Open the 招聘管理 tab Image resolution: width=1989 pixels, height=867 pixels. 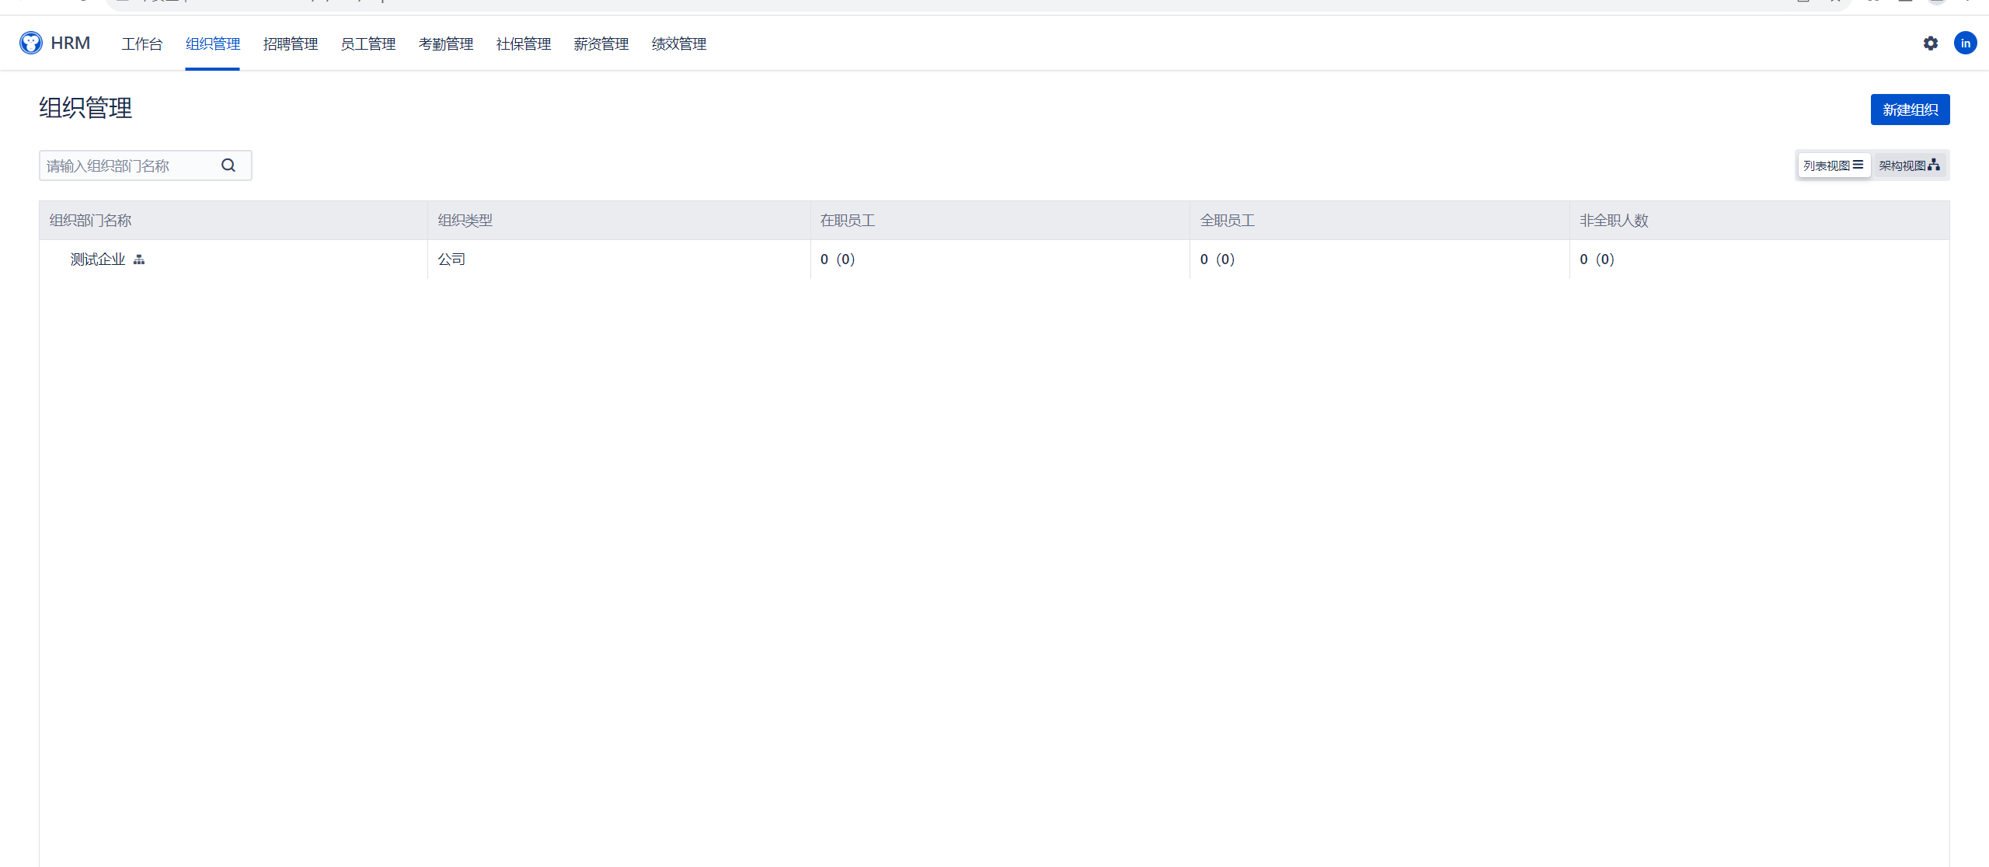coord(291,44)
